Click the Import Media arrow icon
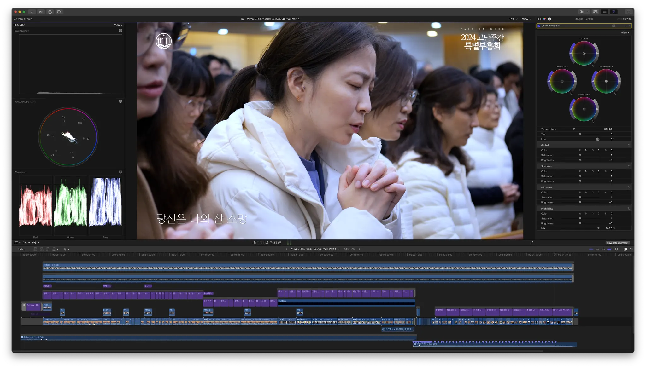The image size is (646, 368). [x=32, y=12]
